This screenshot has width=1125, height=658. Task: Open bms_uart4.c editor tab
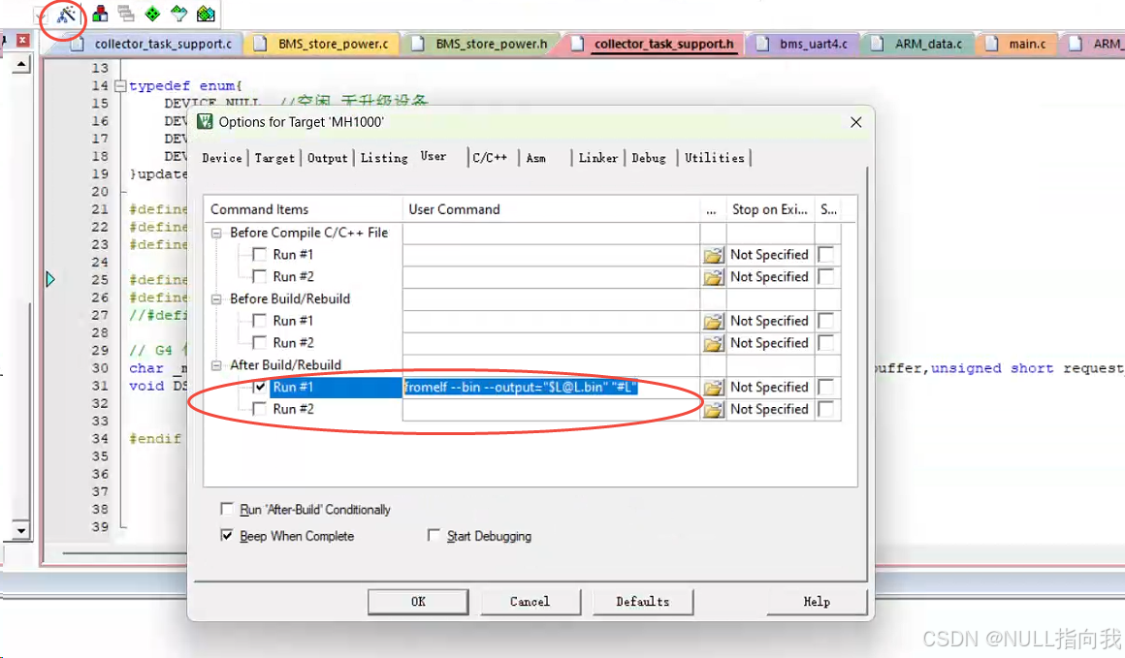814,44
